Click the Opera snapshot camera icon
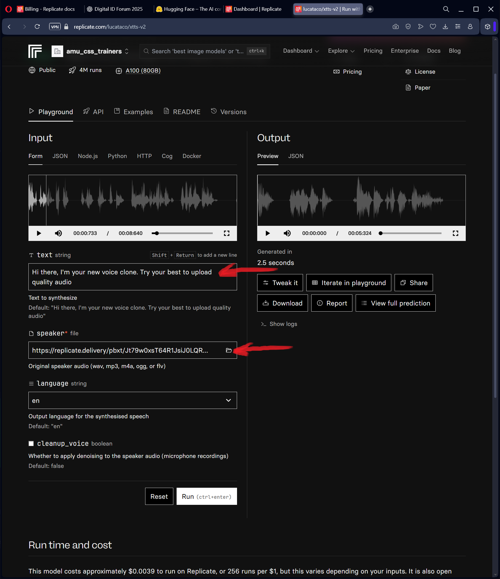Viewport: 500px width, 579px height. 395,26
